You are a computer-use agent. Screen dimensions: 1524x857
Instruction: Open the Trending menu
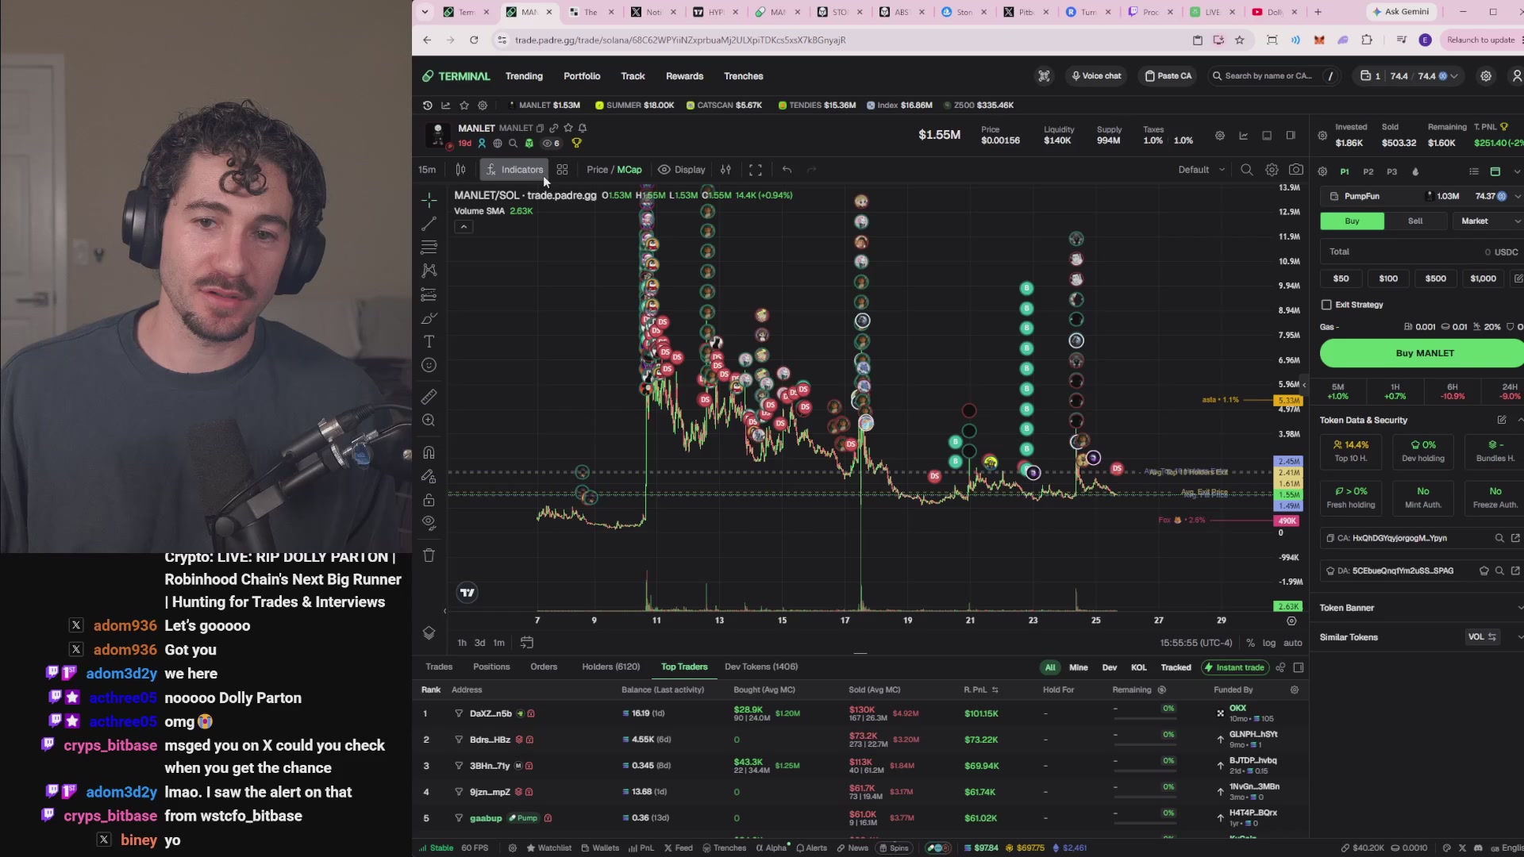pos(524,76)
